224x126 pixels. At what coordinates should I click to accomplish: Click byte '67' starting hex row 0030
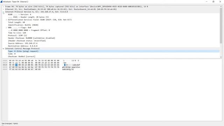click(x=10, y=67)
